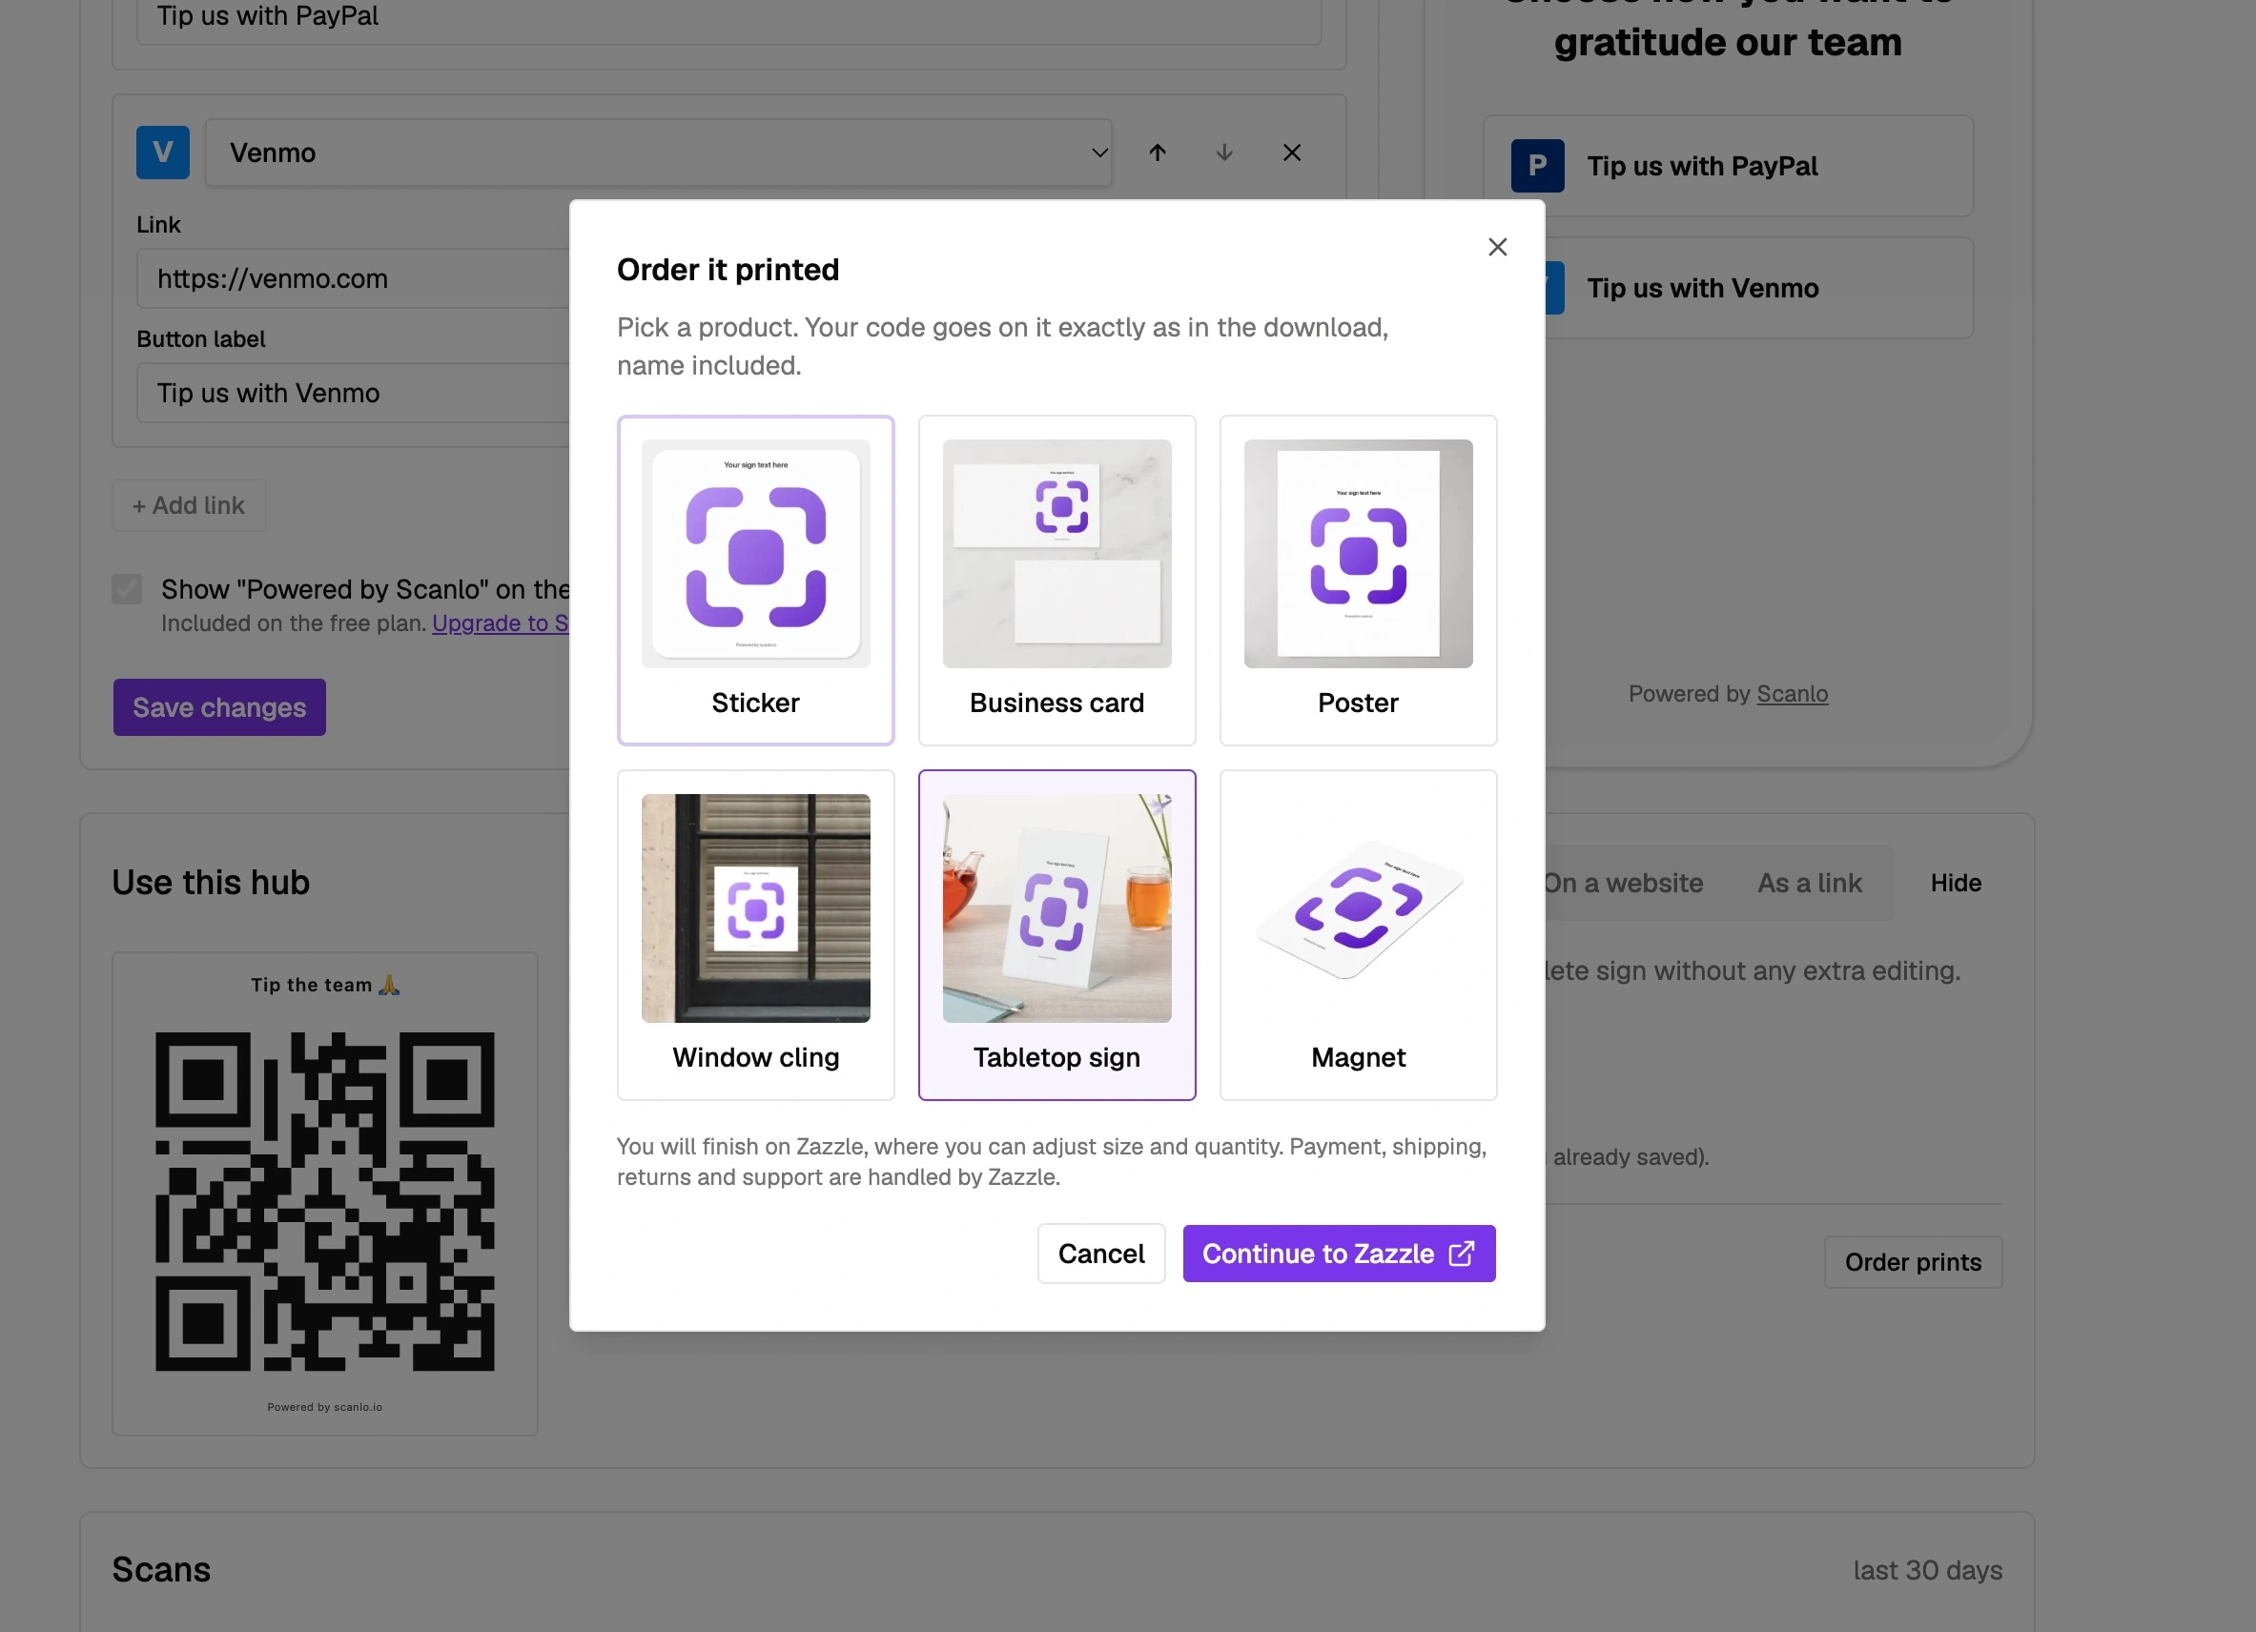Screen dimensions: 2256x1632
Task: Click Tip us with Venmo preview button
Action: (x=1758, y=288)
